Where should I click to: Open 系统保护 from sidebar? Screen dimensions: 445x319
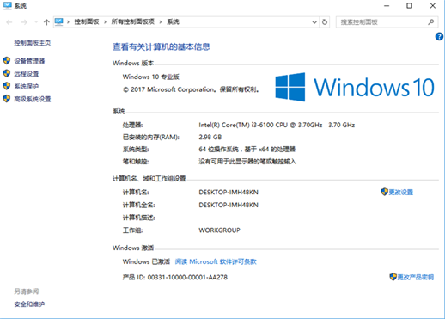tap(27, 86)
